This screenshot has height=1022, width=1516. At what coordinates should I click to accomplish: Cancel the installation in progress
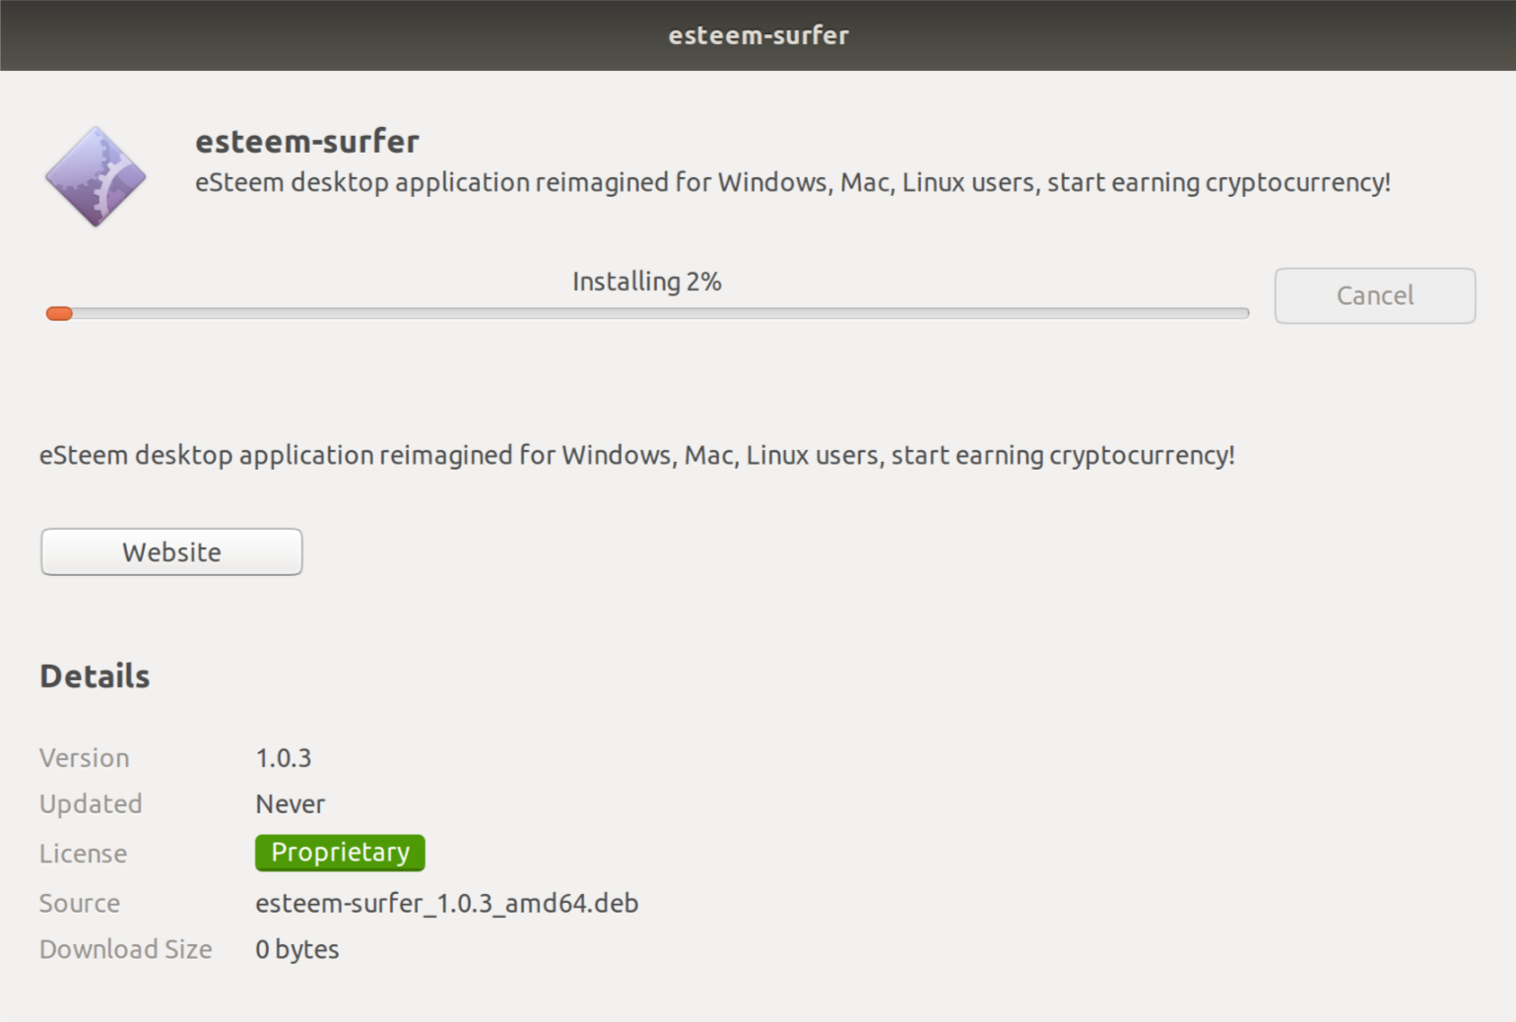(1374, 295)
